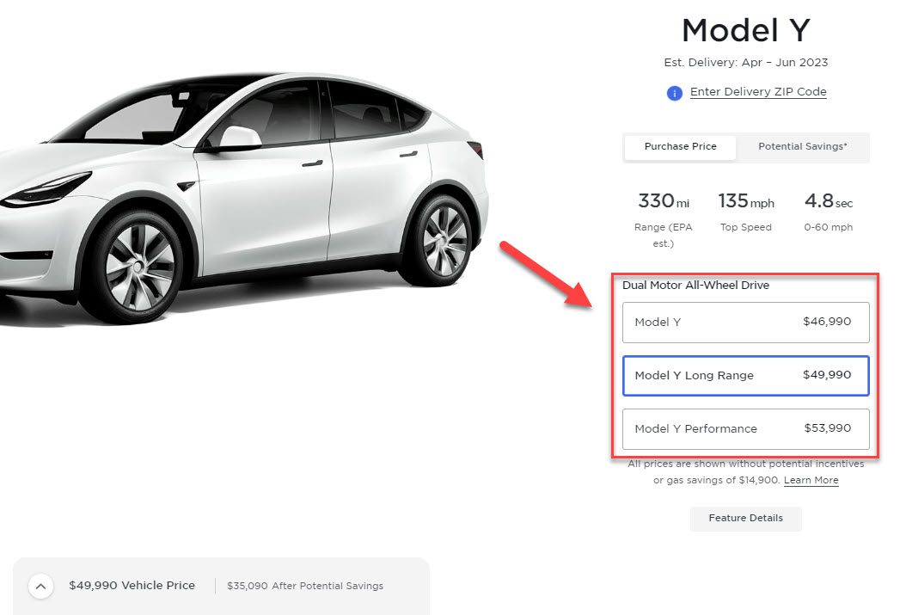The height and width of the screenshot is (615, 906).
Task: Click the 135 mph Top Speed spec
Action: 745,211
